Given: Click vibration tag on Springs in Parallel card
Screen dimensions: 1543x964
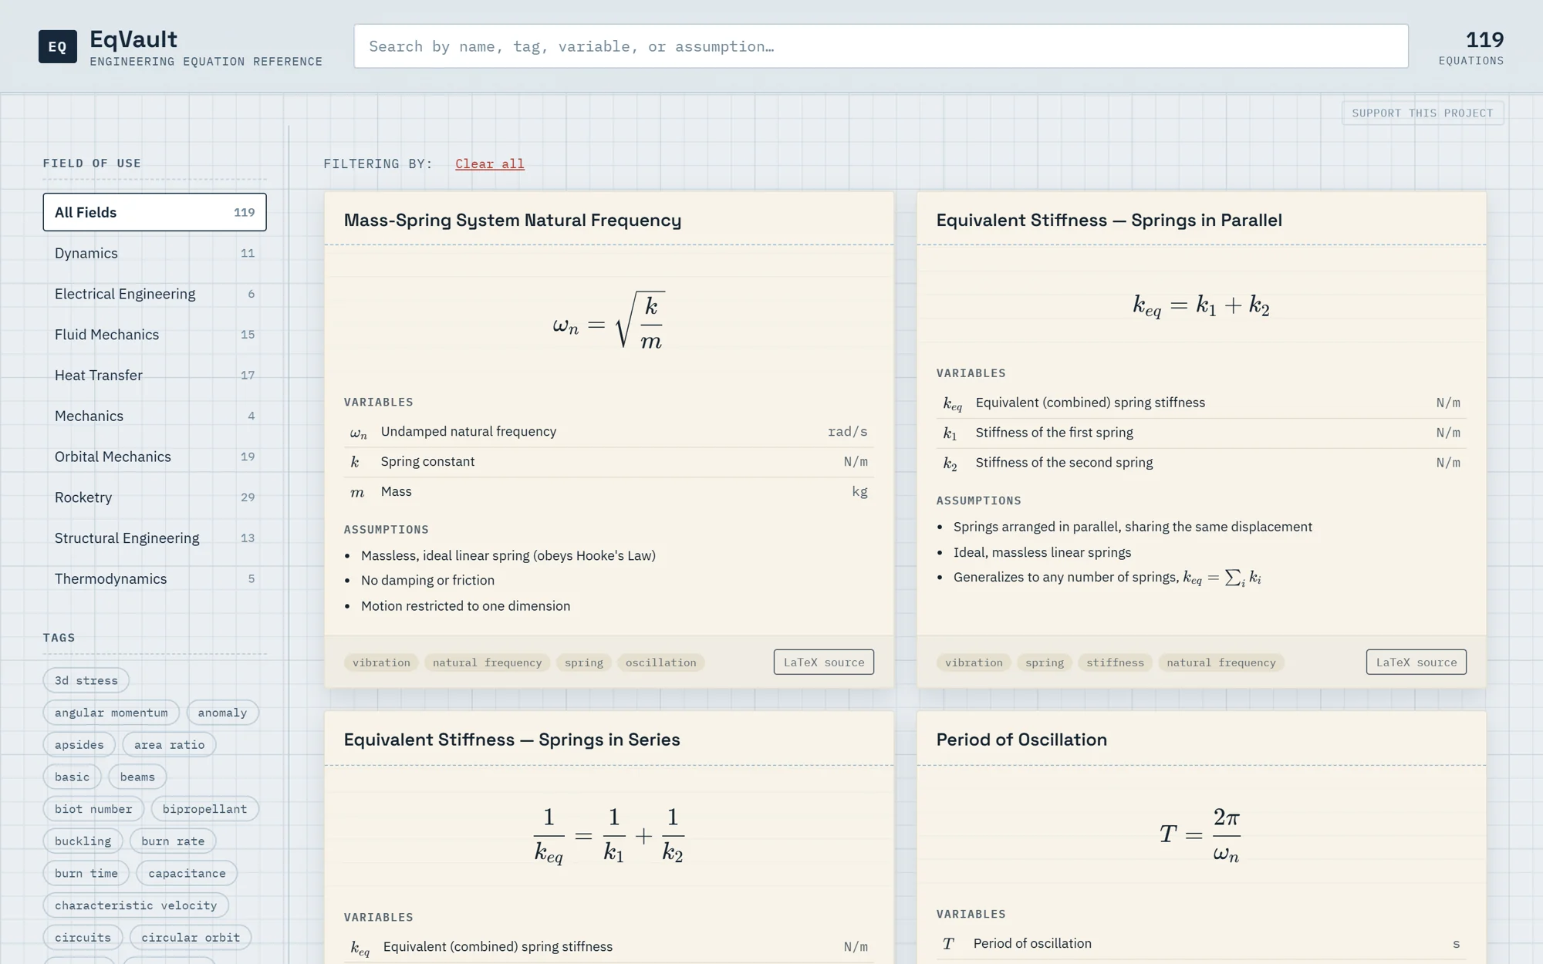Looking at the screenshot, I should (974, 662).
